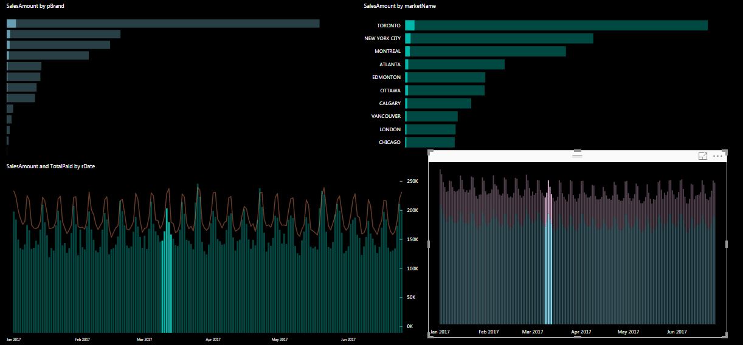The height and width of the screenshot is (345, 743).
Task: Click Jan 2017 label under rDate chart
Action: pos(13,340)
